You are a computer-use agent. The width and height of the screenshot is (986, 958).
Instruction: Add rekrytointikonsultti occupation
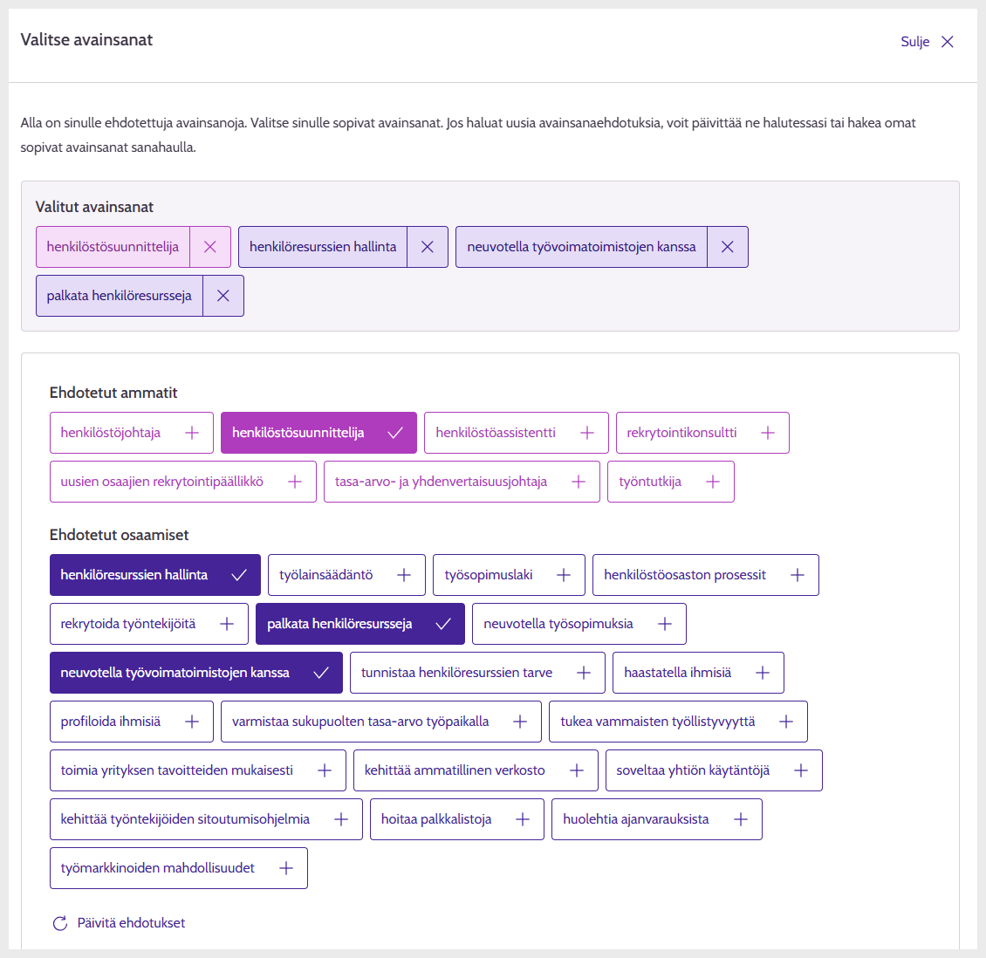[702, 433]
